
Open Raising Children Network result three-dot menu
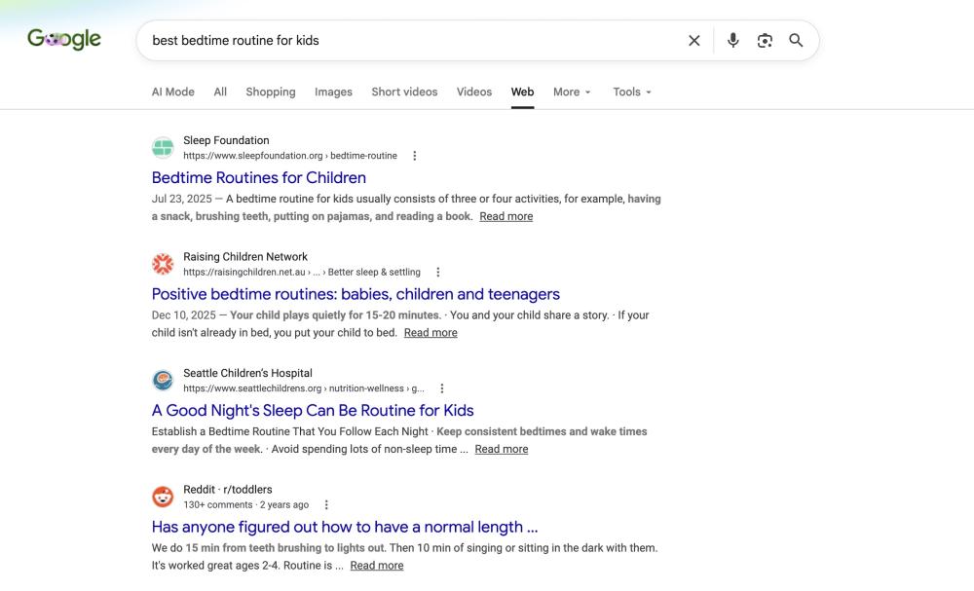click(438, 272)
